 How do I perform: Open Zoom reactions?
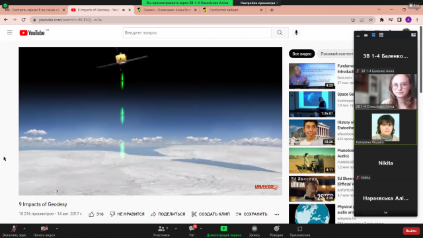click(276, 231)
